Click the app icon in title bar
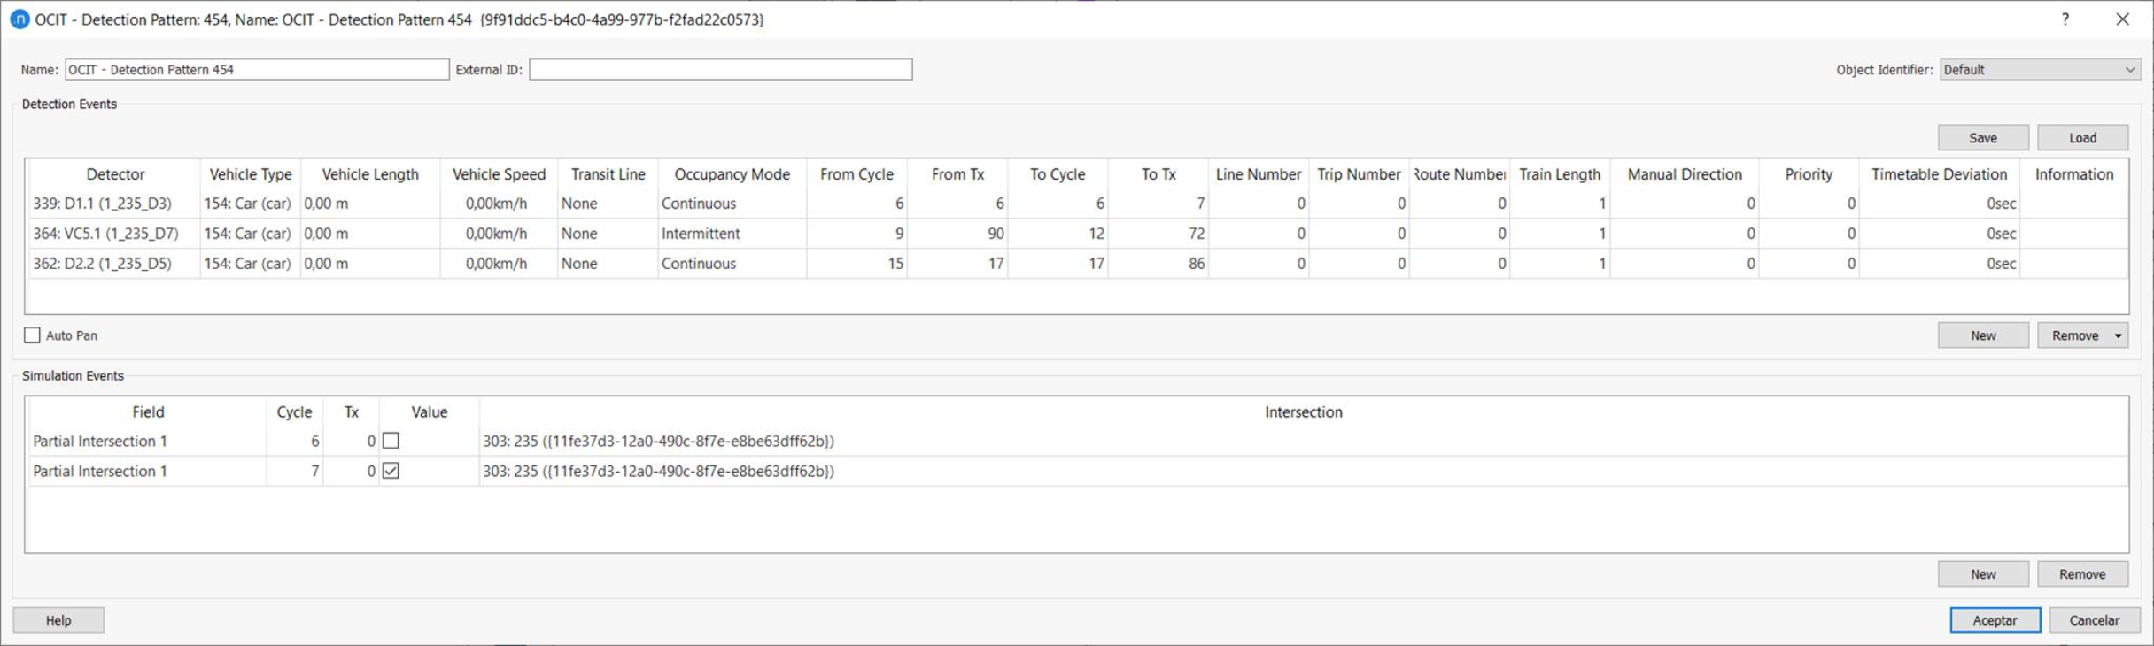This screenshot has width=2154, height=646. click(19, 19)
